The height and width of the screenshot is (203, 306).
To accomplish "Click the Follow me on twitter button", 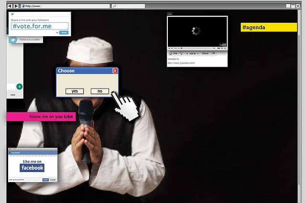I will click(x=26, y=40).
